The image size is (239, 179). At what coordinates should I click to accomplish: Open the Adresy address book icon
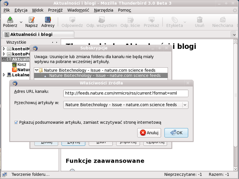[48, 20]
